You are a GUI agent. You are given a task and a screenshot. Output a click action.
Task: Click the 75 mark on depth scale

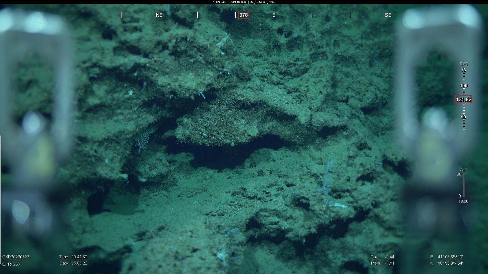coord(464,70)
